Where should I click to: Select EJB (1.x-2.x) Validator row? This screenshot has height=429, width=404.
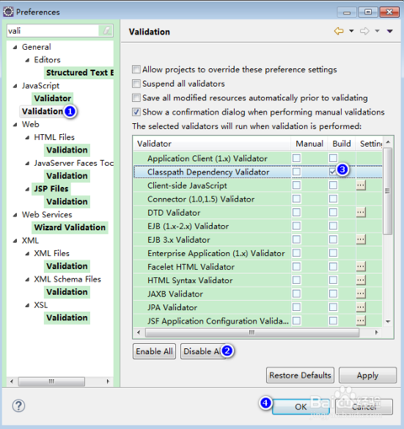[258, 226]
